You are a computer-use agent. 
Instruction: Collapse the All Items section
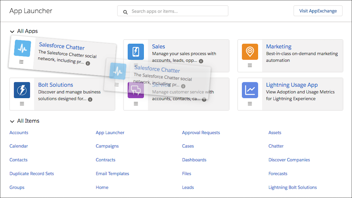coord(12,121)
